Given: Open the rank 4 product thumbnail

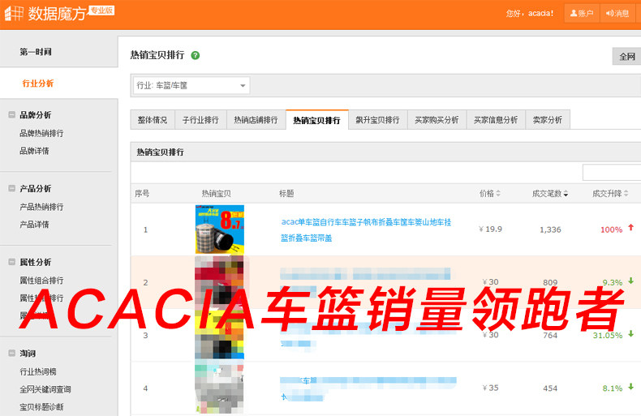Looking at the screenshot, I should 220,388.
